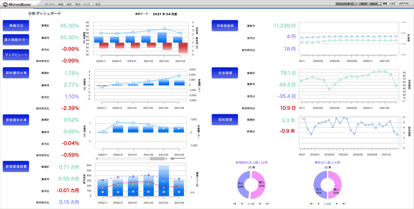414x209 pixels.
Task: Go to next page of 新規契約法人個人比率 pie
Action: point(260,204)
